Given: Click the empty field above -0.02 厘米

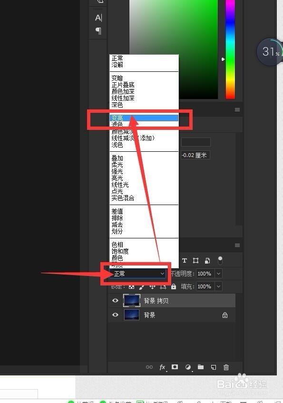Looking at the screenshot, I should pyautogui.click(x=196, y=142).
